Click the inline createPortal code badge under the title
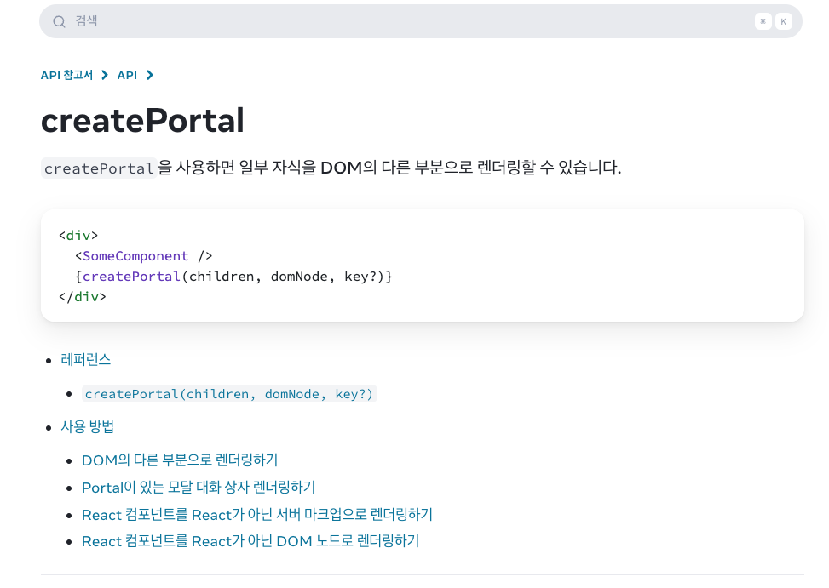The image size is (829, 588). (98, 168)
